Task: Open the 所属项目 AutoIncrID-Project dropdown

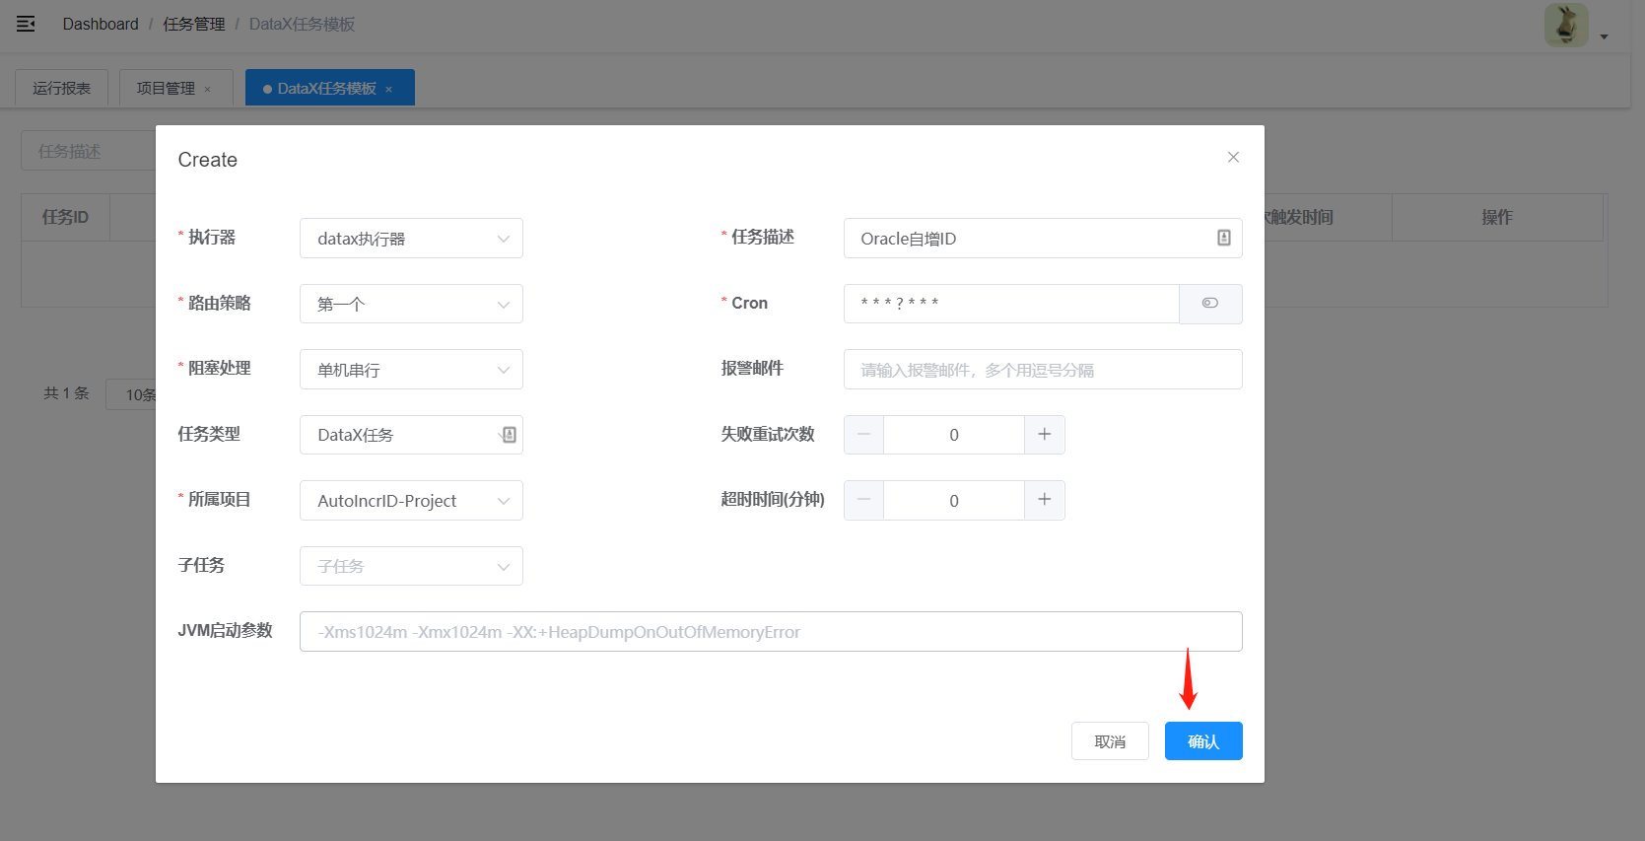Action: pyautogui.click(x=411, y=500)
